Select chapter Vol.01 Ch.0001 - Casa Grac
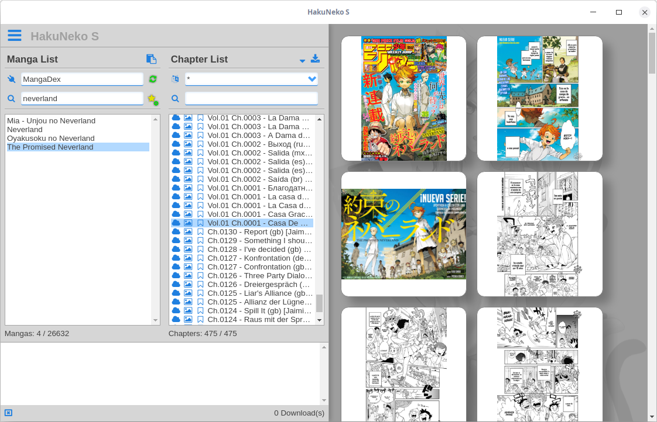The height and width of the screenshot is (422, 657). 258,214
